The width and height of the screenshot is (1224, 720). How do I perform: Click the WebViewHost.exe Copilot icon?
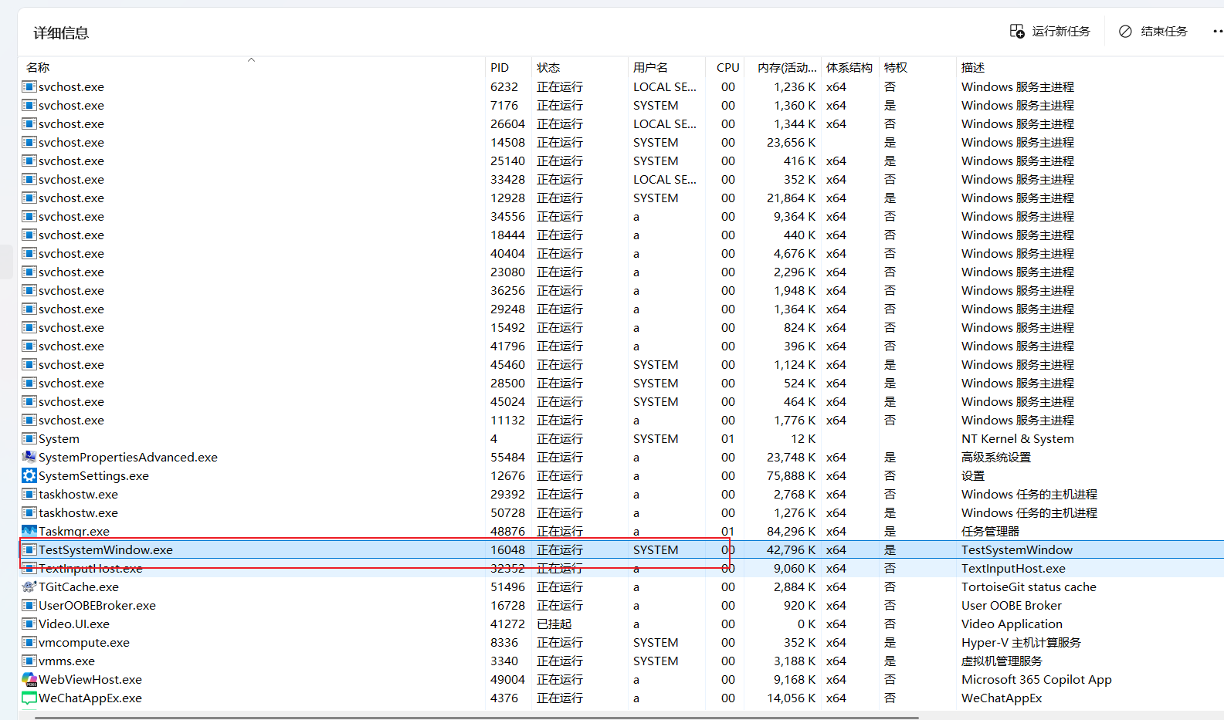pos(29,679)
